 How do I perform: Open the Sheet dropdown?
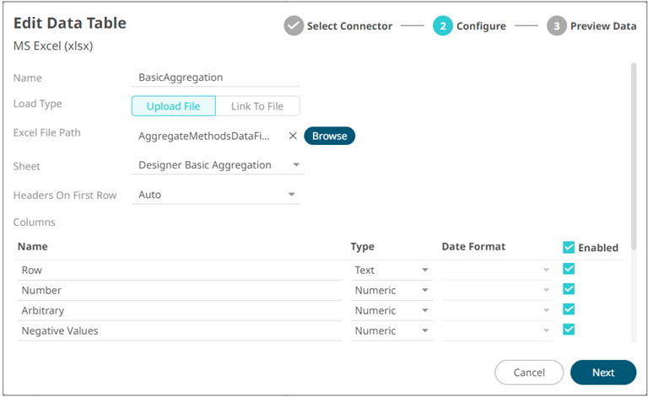pos(218,165)
